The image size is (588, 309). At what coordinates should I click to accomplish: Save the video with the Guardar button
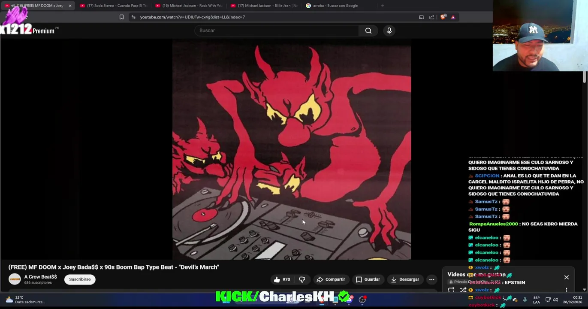pos(368,279)
